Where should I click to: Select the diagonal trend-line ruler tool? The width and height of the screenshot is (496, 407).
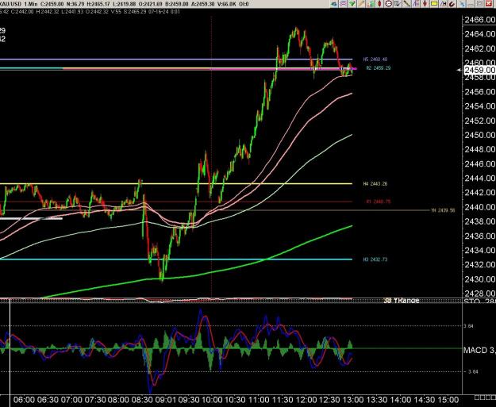click(406, 4)
